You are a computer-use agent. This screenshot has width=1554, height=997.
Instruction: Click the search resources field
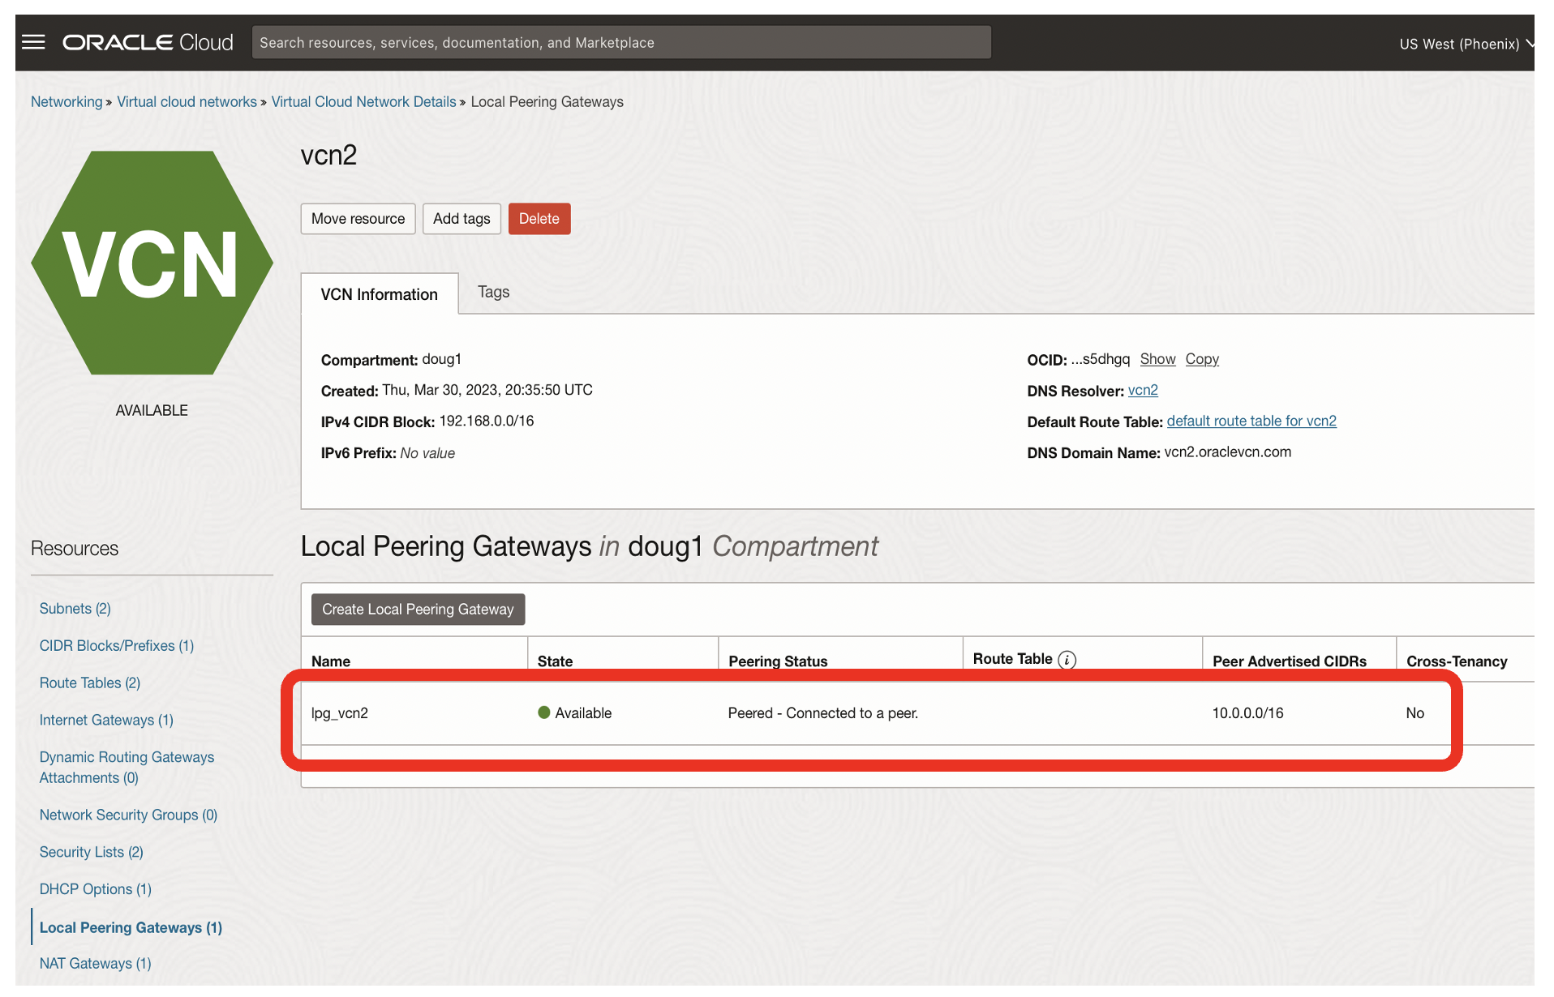click(621, 42)
